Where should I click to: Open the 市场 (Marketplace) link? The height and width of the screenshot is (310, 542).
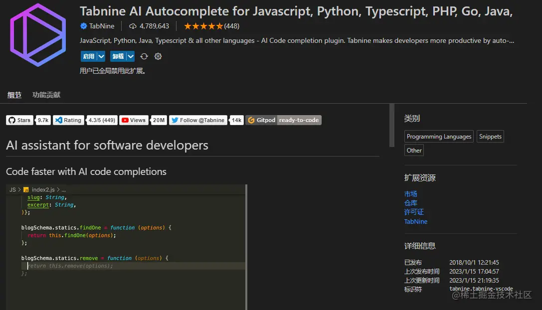click(411, 194)
